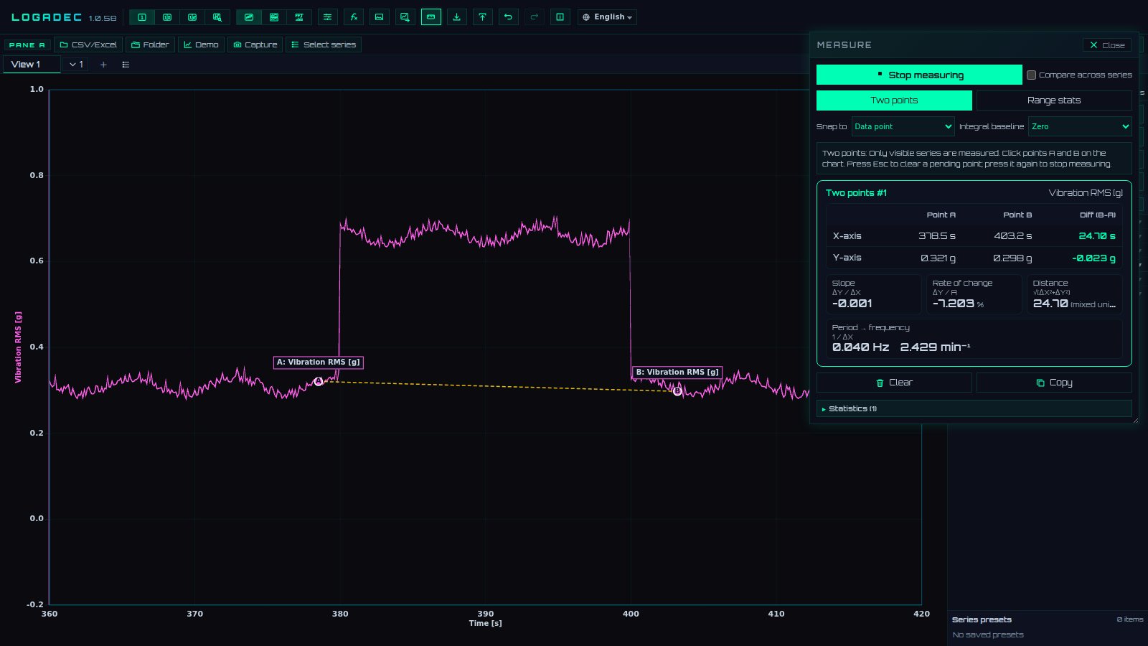
Task: Click the 24.70 s X-axis diff value
Action: click(1097, 236)
